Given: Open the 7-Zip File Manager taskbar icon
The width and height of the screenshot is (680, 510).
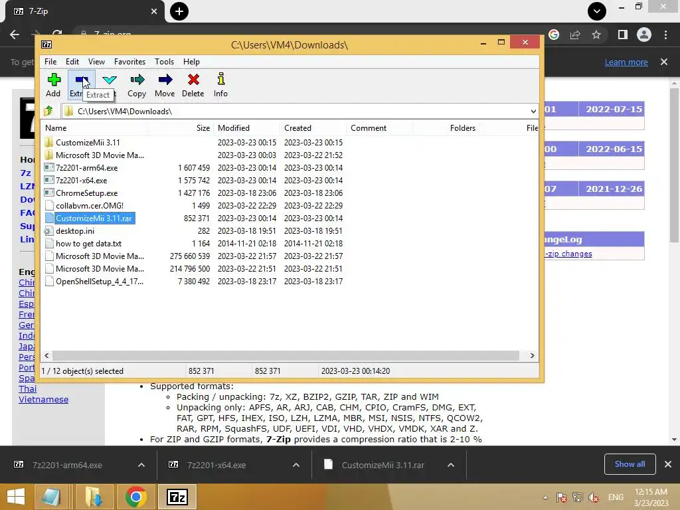Looking at the screenshot, I should [177, 497].
